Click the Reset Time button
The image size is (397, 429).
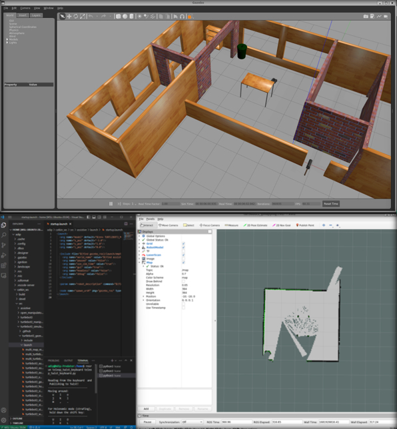click(x=331, y=204)
